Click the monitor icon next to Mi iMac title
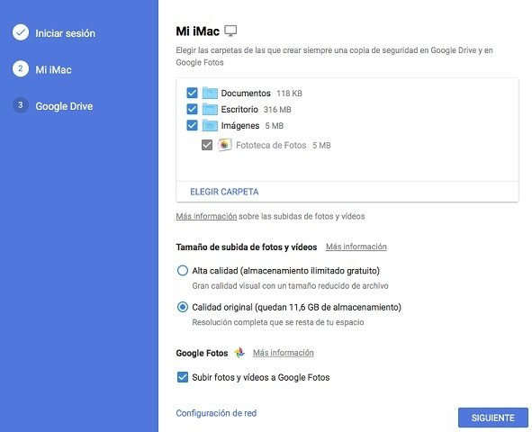532x432 pixels. tap(230, 31)
